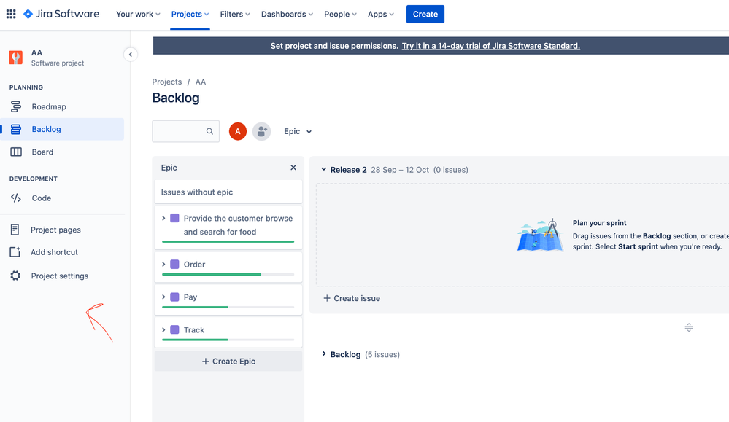Click the '28 Sep – 12 Oct' sprint dates
Image resolution: width=729 pixels, height=422 pixels.
[400, 169]
